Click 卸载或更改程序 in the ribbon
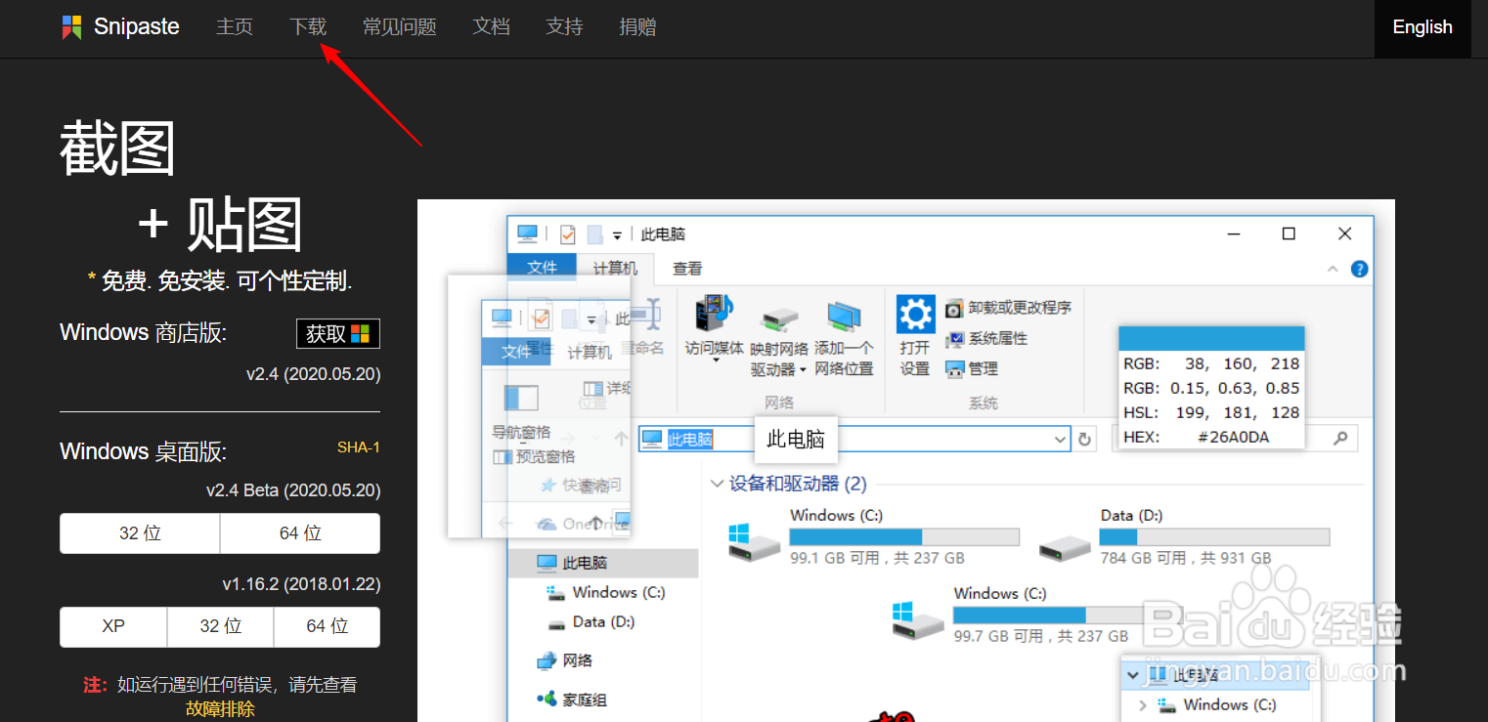Viewport: 1488px width, 722px height. coord(1008,308)
